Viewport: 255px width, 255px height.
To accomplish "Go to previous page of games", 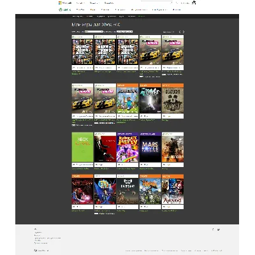I will (180, 32).
